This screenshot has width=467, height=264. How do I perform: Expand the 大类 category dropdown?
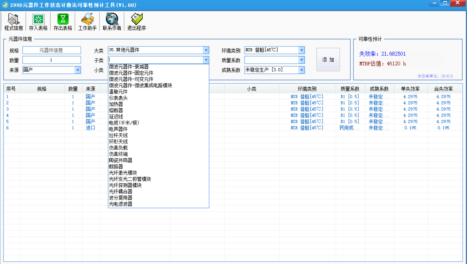click(x=206, y=50)
